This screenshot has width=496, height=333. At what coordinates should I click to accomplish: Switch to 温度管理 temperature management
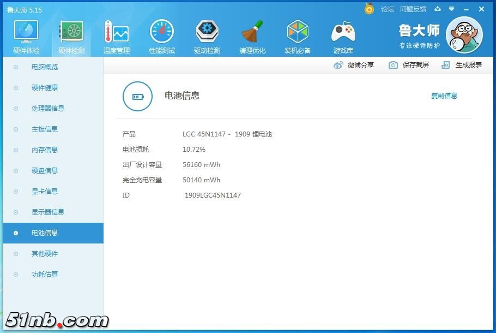(116, 35)
